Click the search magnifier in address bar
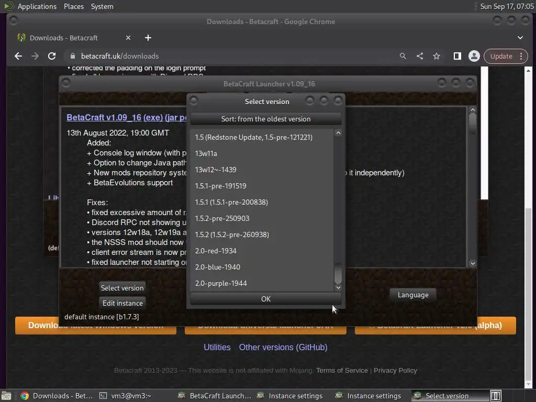The width and height of the screenshot is (536, 402). (403, 56)
